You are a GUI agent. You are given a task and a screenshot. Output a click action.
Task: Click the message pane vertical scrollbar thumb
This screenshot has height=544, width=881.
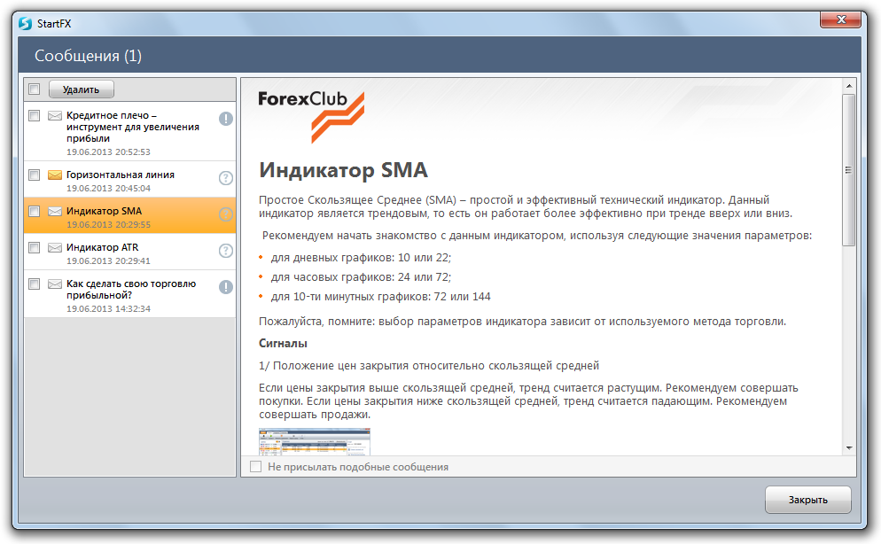click(x=849, y=169)
